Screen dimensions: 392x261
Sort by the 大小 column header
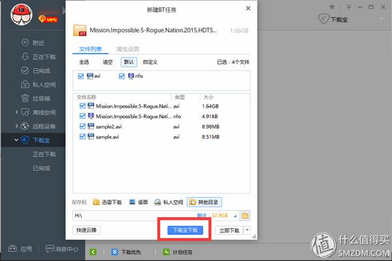coord(208,97)
